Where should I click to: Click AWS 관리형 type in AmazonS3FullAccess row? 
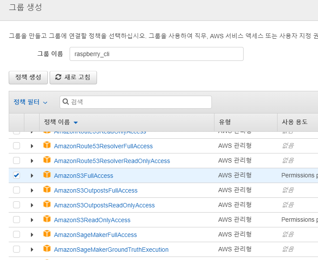[235, 175]
